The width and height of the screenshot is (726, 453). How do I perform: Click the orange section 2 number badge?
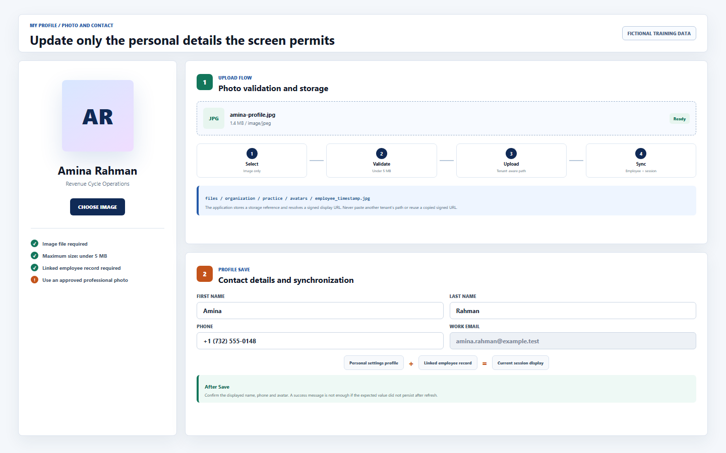click(x=205, y=274)
